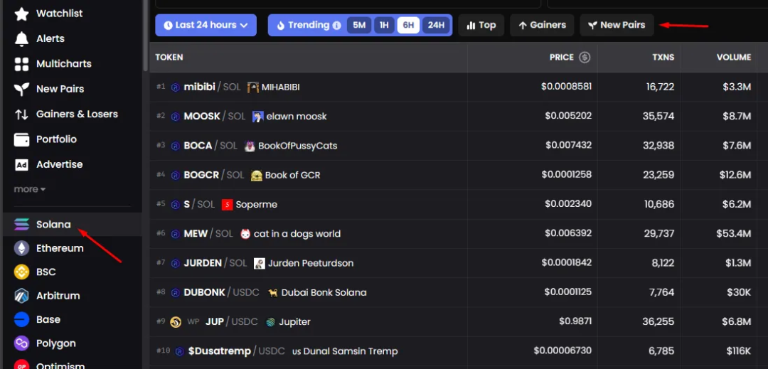768x369 pixels.
Task: Open the MEW / SOL token row
Action: tap(196, 233)
